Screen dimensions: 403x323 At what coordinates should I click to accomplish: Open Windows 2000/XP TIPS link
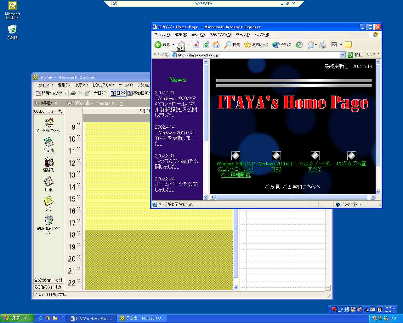276,166
